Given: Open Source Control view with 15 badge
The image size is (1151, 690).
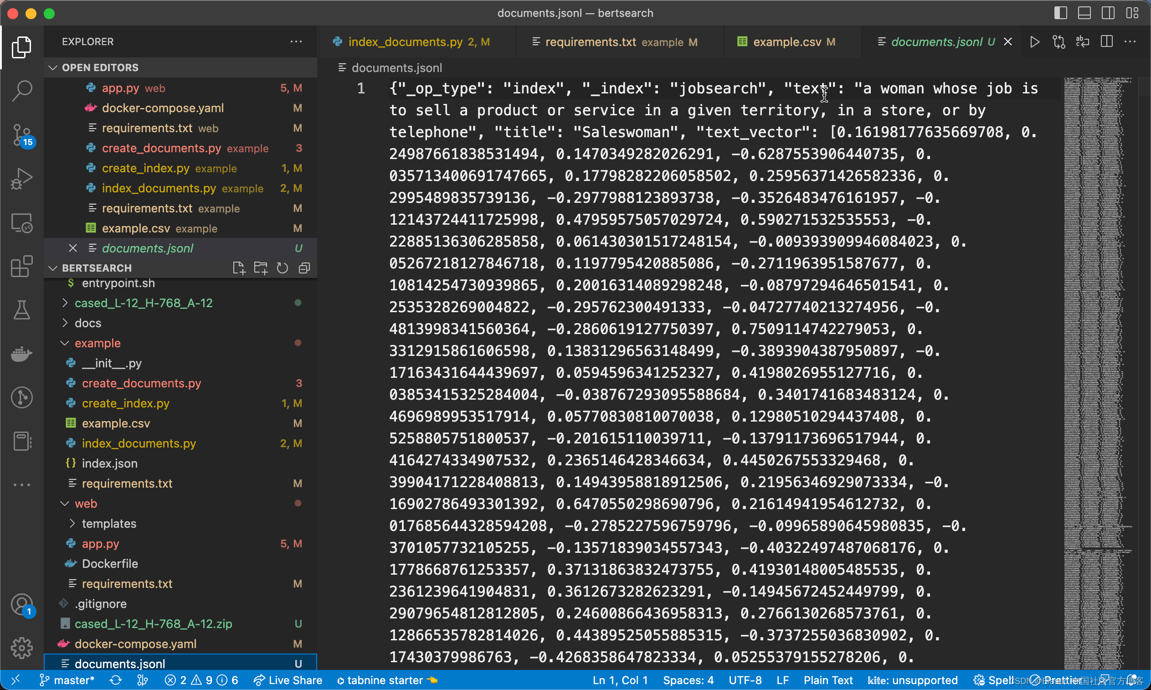Looking at the screenshot, I should (21, 135).
